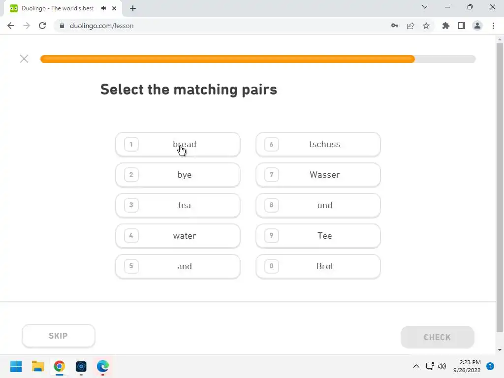Open the Chrome three-dot menu
504x378 pixels.
[x=493, y=26]
